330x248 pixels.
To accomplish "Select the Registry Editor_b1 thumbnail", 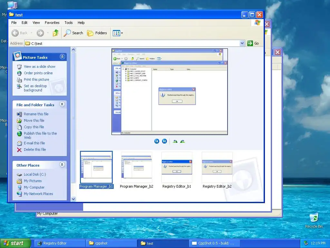I will (177, 170).
